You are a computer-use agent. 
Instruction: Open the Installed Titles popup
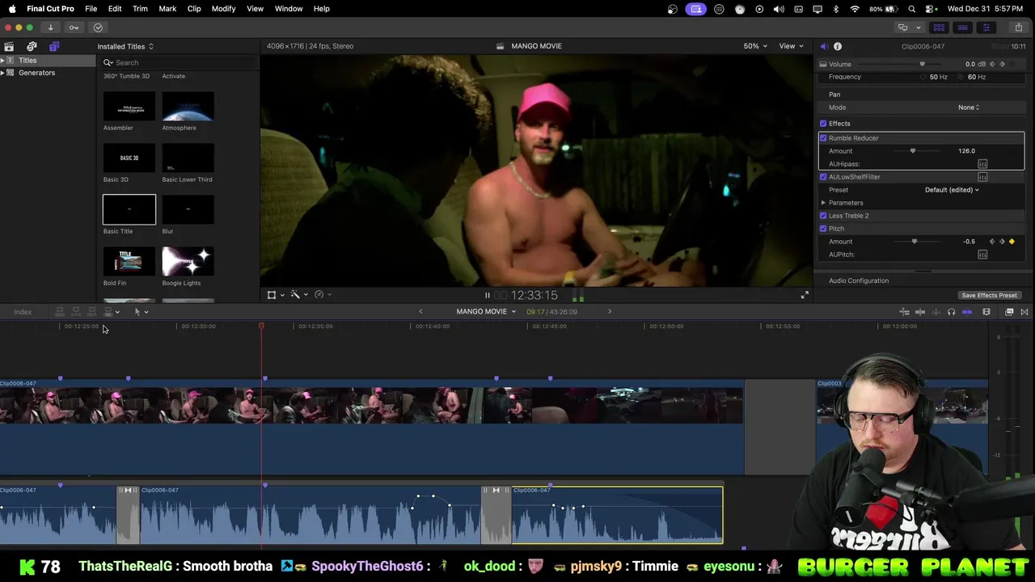click(x=125, y=47)
